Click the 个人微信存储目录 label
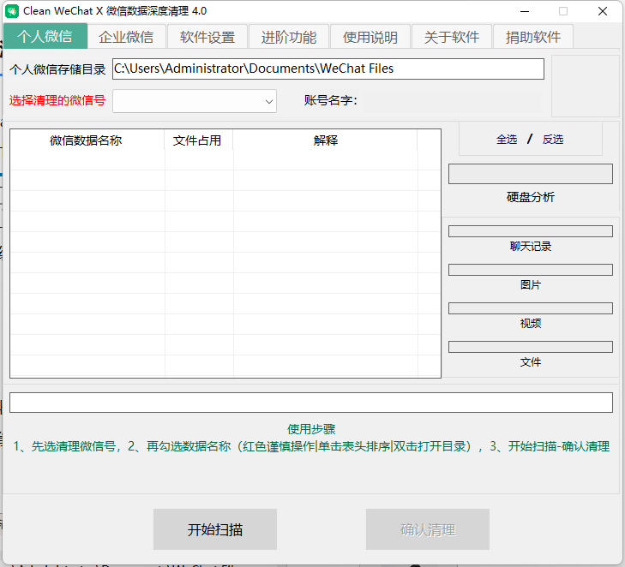The height and width of the screenshot is (567, 625). [57, 69]
